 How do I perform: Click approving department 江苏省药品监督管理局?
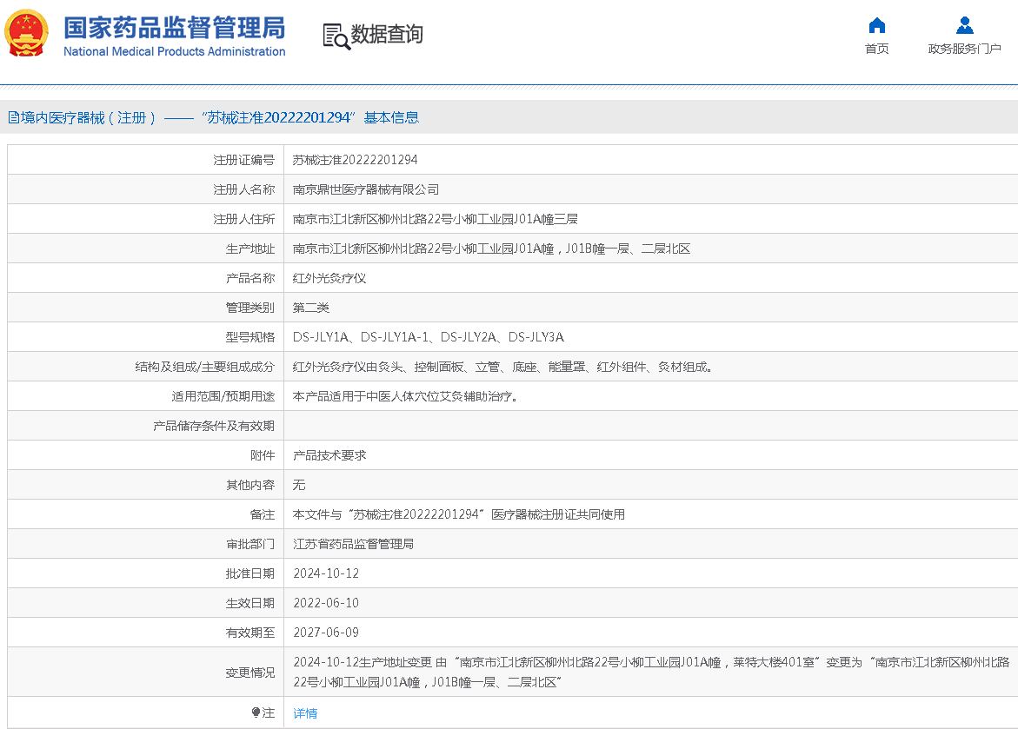[353, 544]
